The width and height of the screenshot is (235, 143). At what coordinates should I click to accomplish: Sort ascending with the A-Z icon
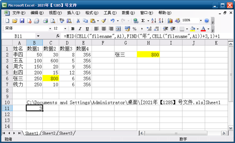pyautogui.click(x=154, y=21)
